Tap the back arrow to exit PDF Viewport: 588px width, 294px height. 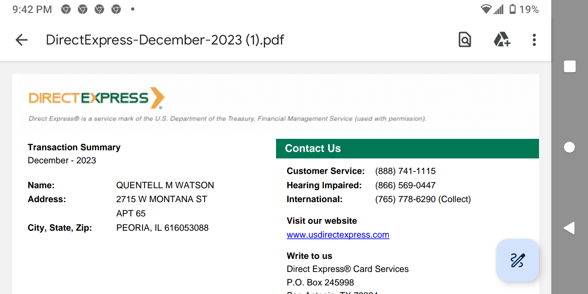[x=21, y=40]
